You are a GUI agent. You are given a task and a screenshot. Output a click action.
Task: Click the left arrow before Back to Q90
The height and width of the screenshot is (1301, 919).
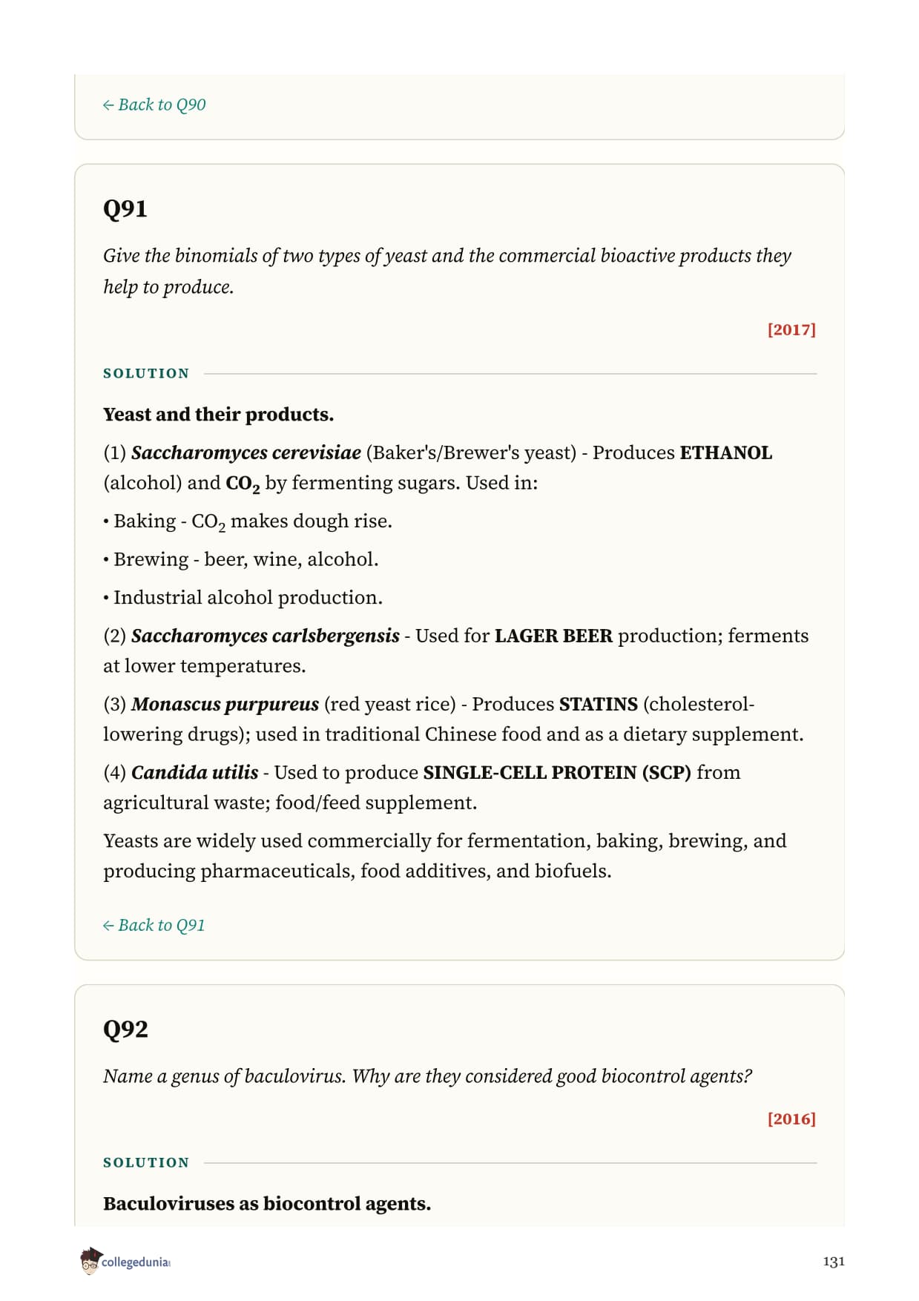point(108,105)
